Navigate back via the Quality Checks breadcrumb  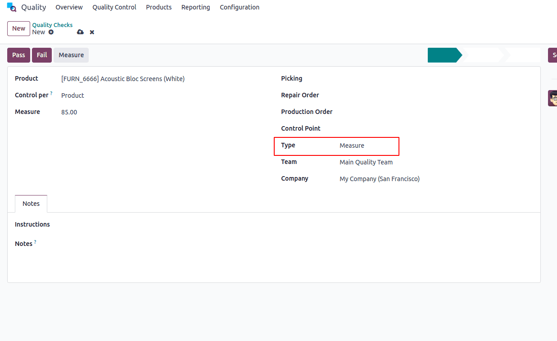[52, 25]
